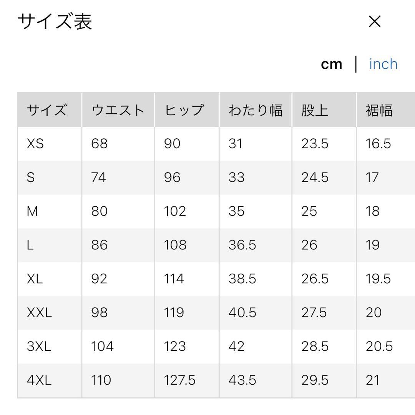
Task: Select the 4XL size row label
Action: pos(39,380)
